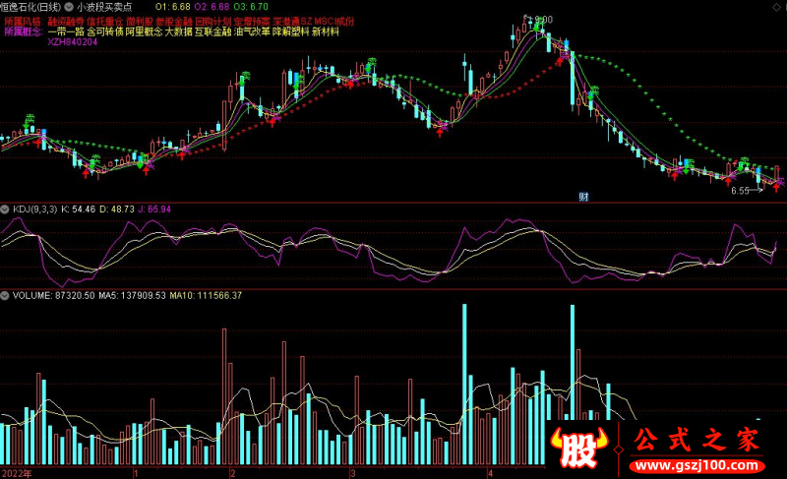Expand the KDJ(9,3,3) indicator dropdown
This screenshot has width=787, height=479.
click(5, 210)
